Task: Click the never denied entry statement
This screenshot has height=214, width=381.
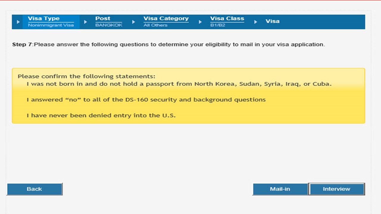Action: (x=101, y=115)
